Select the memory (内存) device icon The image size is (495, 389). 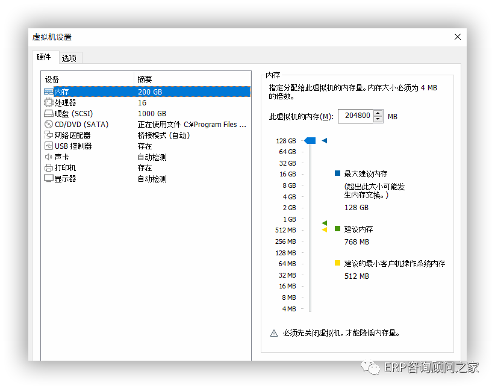48,92
